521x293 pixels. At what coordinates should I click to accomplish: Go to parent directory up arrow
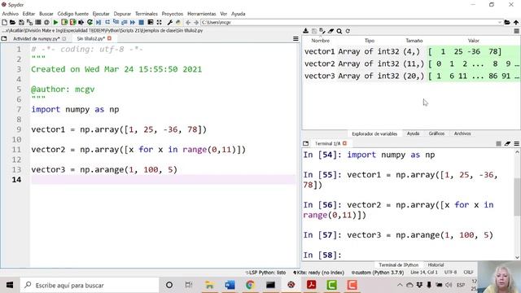[x=516, y=22]
